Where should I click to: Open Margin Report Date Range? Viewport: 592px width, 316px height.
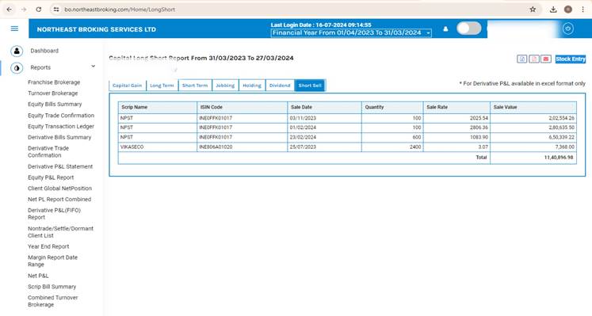(x=52, y=261)
